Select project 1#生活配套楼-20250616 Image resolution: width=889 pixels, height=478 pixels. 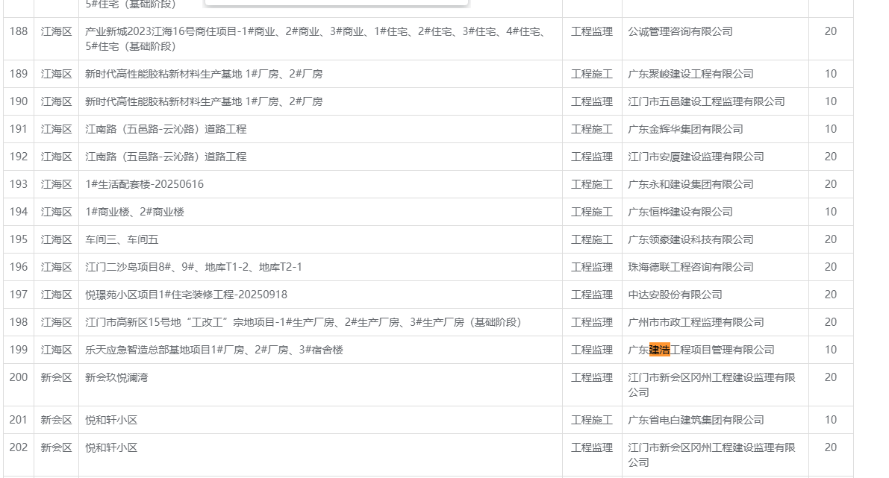coord(145,184)
